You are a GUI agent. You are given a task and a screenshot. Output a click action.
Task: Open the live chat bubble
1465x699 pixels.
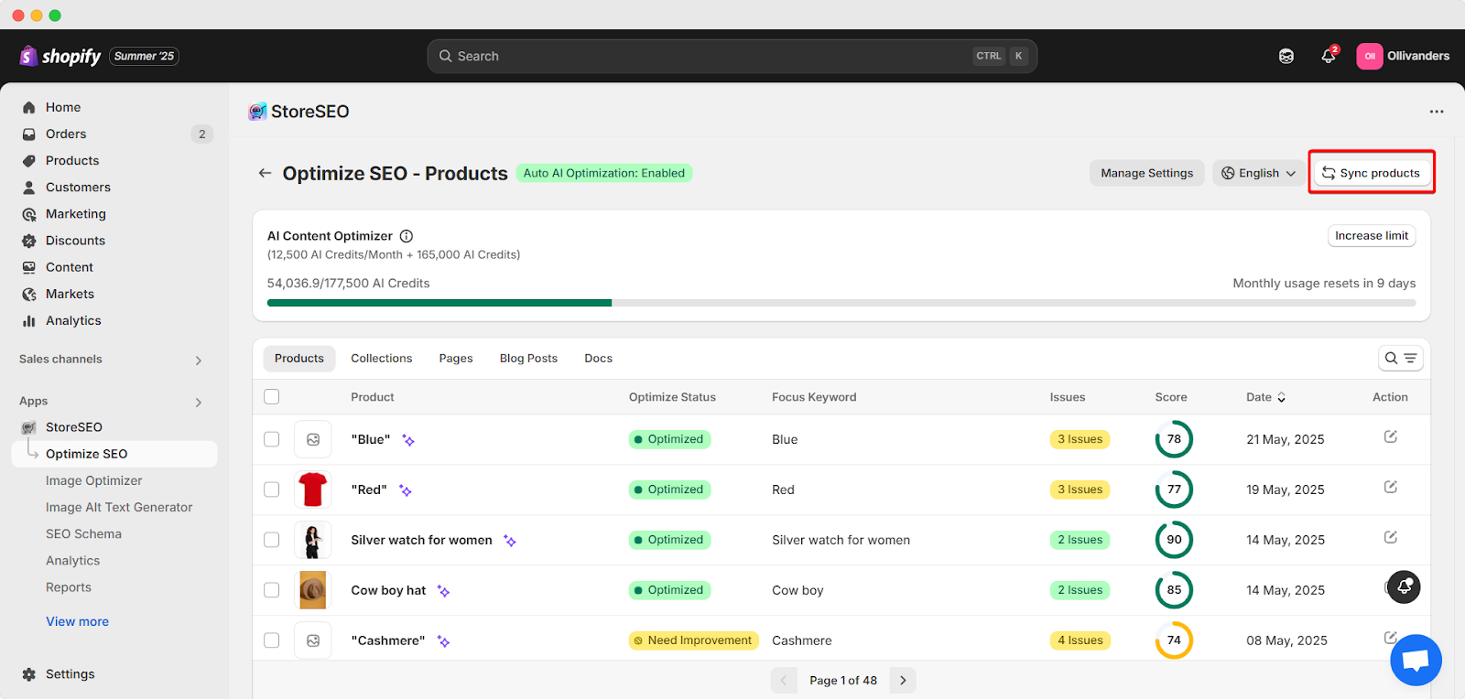[1416, 660]
